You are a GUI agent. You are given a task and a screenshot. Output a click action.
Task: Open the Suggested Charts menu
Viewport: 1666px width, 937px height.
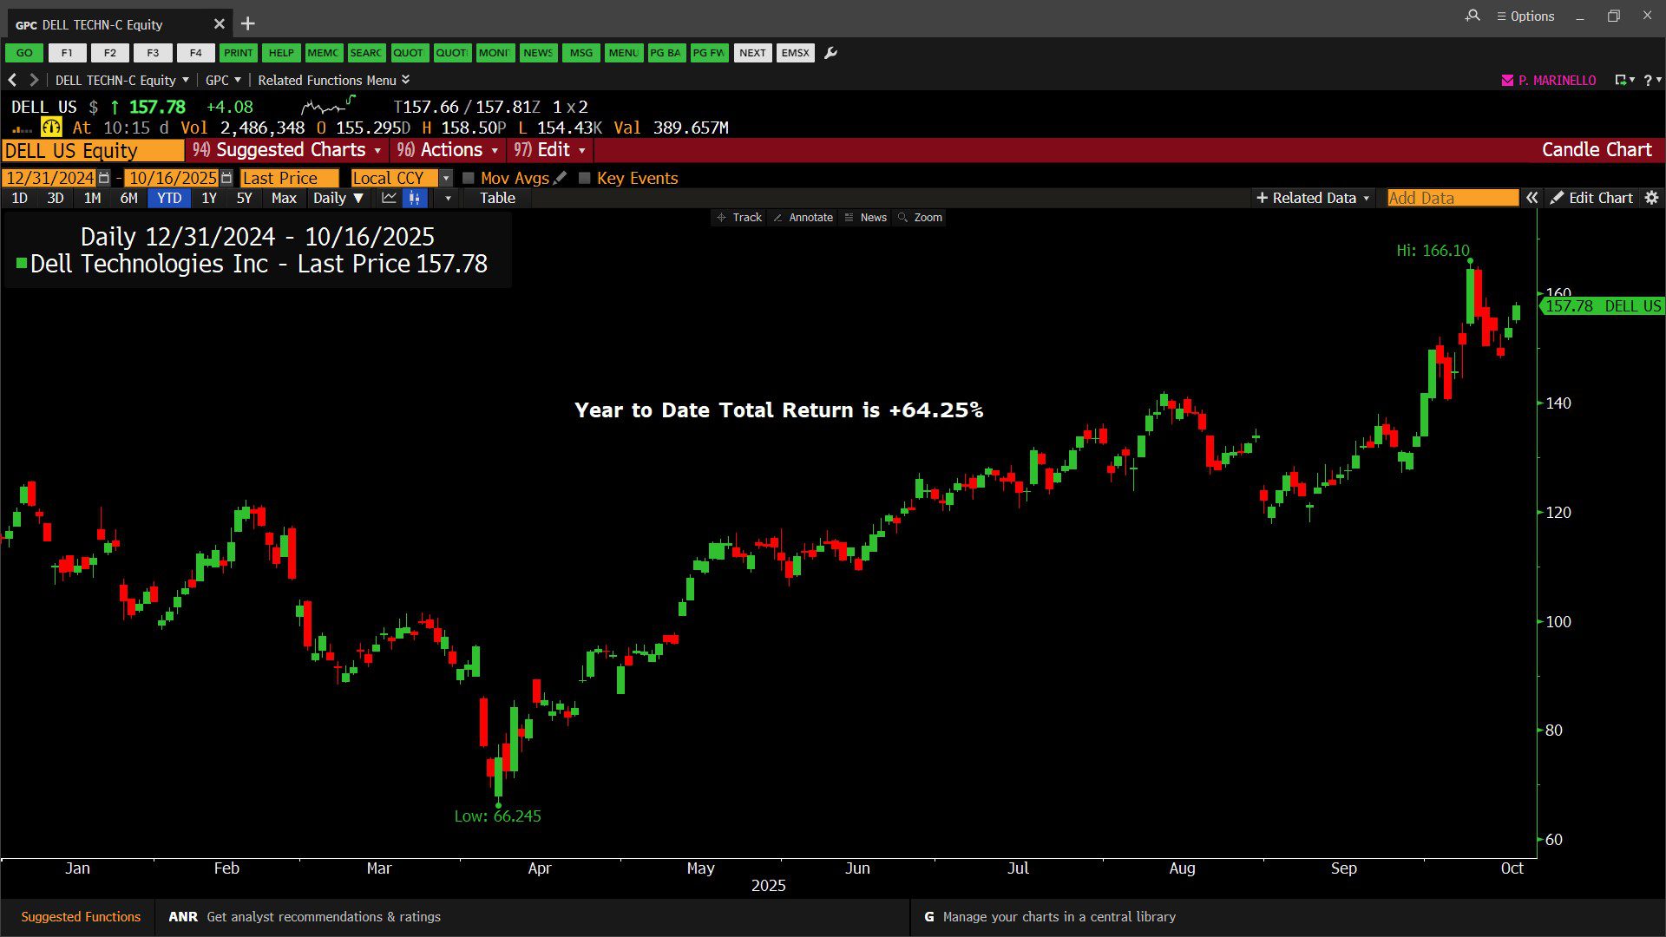[287, 150]
